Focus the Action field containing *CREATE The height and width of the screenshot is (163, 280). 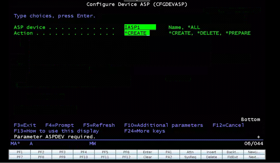coord(137,33)
